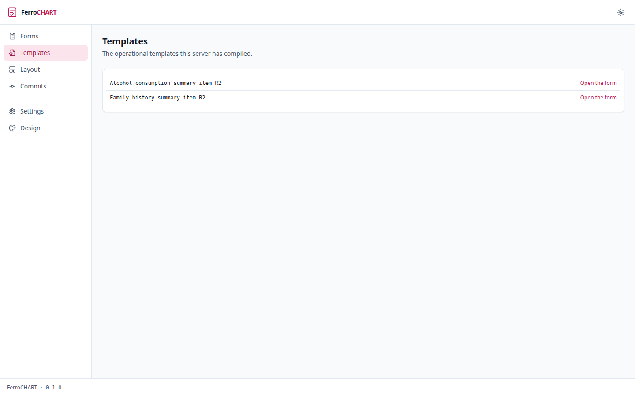Screen dimensions: 635x396
Task: Click the Commits node icon in sidebar
Action: [x=12, y=86]
